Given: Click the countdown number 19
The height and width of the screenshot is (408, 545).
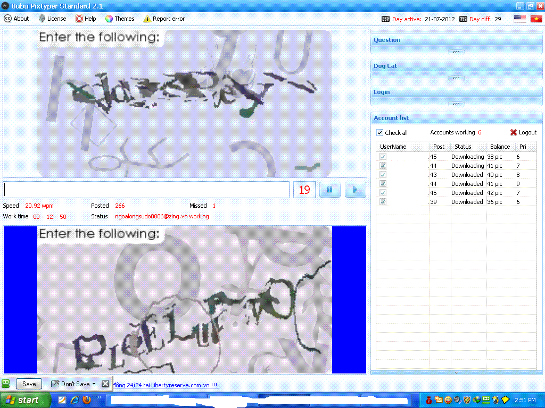Looking at the screenshot, I should [x=304, y=190].
